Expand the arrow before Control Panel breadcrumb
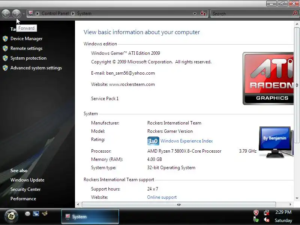Image resolution: width=300 pixels, height=225 pixels. (x=37, y=13)
